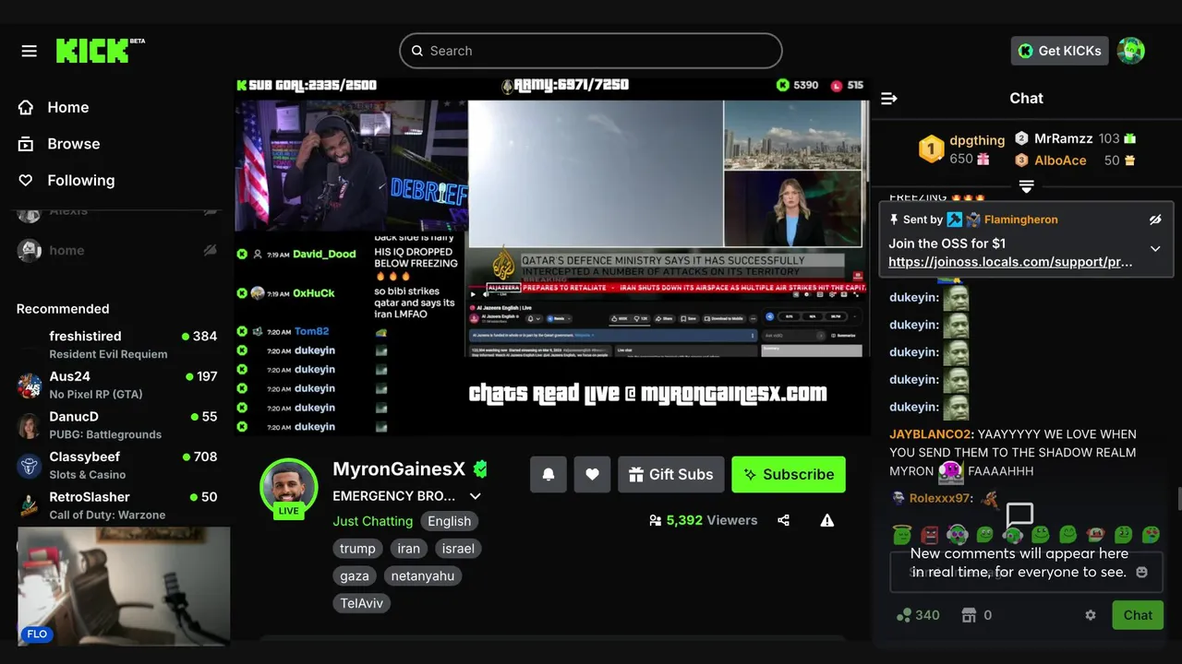Open the FLO mini player thumbnail
This screenshot has height=664, width=1182.
(124, 587)
